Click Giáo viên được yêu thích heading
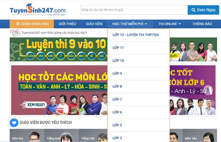The width and height of the screenshot is (221, 142). point(46,122)
